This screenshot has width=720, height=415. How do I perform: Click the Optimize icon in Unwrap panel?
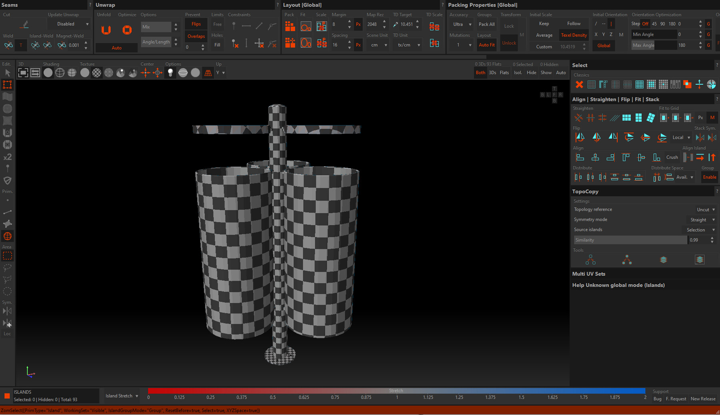[x=127, y=30]
